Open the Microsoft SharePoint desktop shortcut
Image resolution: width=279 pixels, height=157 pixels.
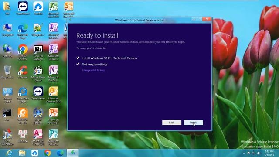tap(69, 9)
